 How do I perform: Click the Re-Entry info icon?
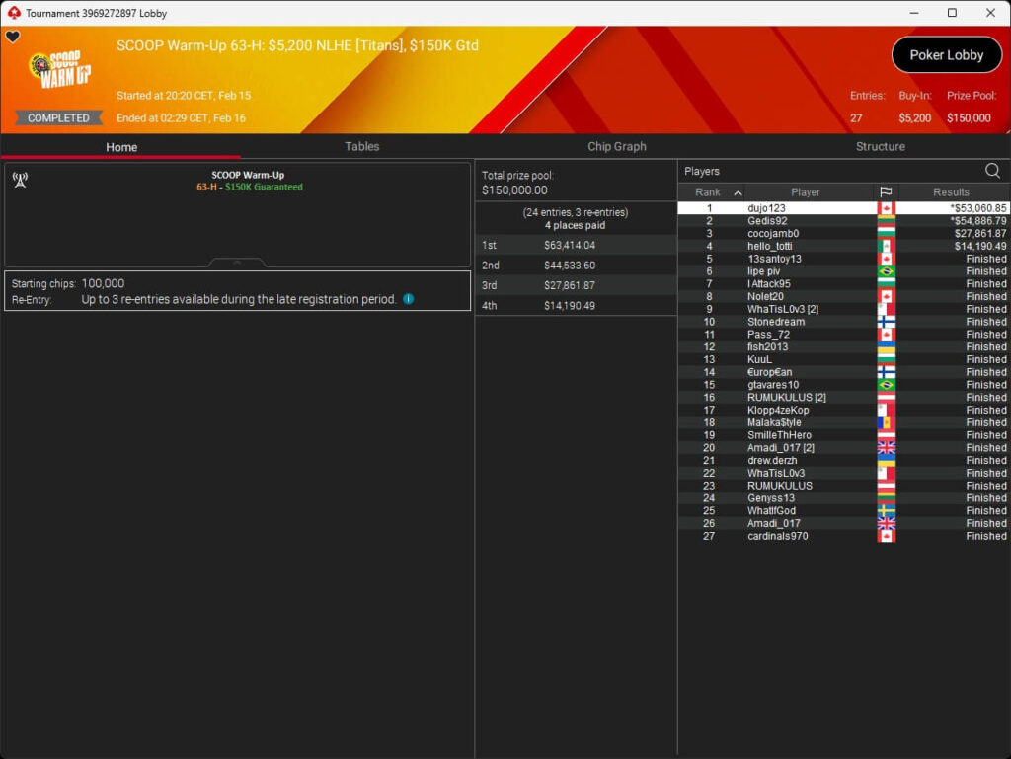click(409, 299)
